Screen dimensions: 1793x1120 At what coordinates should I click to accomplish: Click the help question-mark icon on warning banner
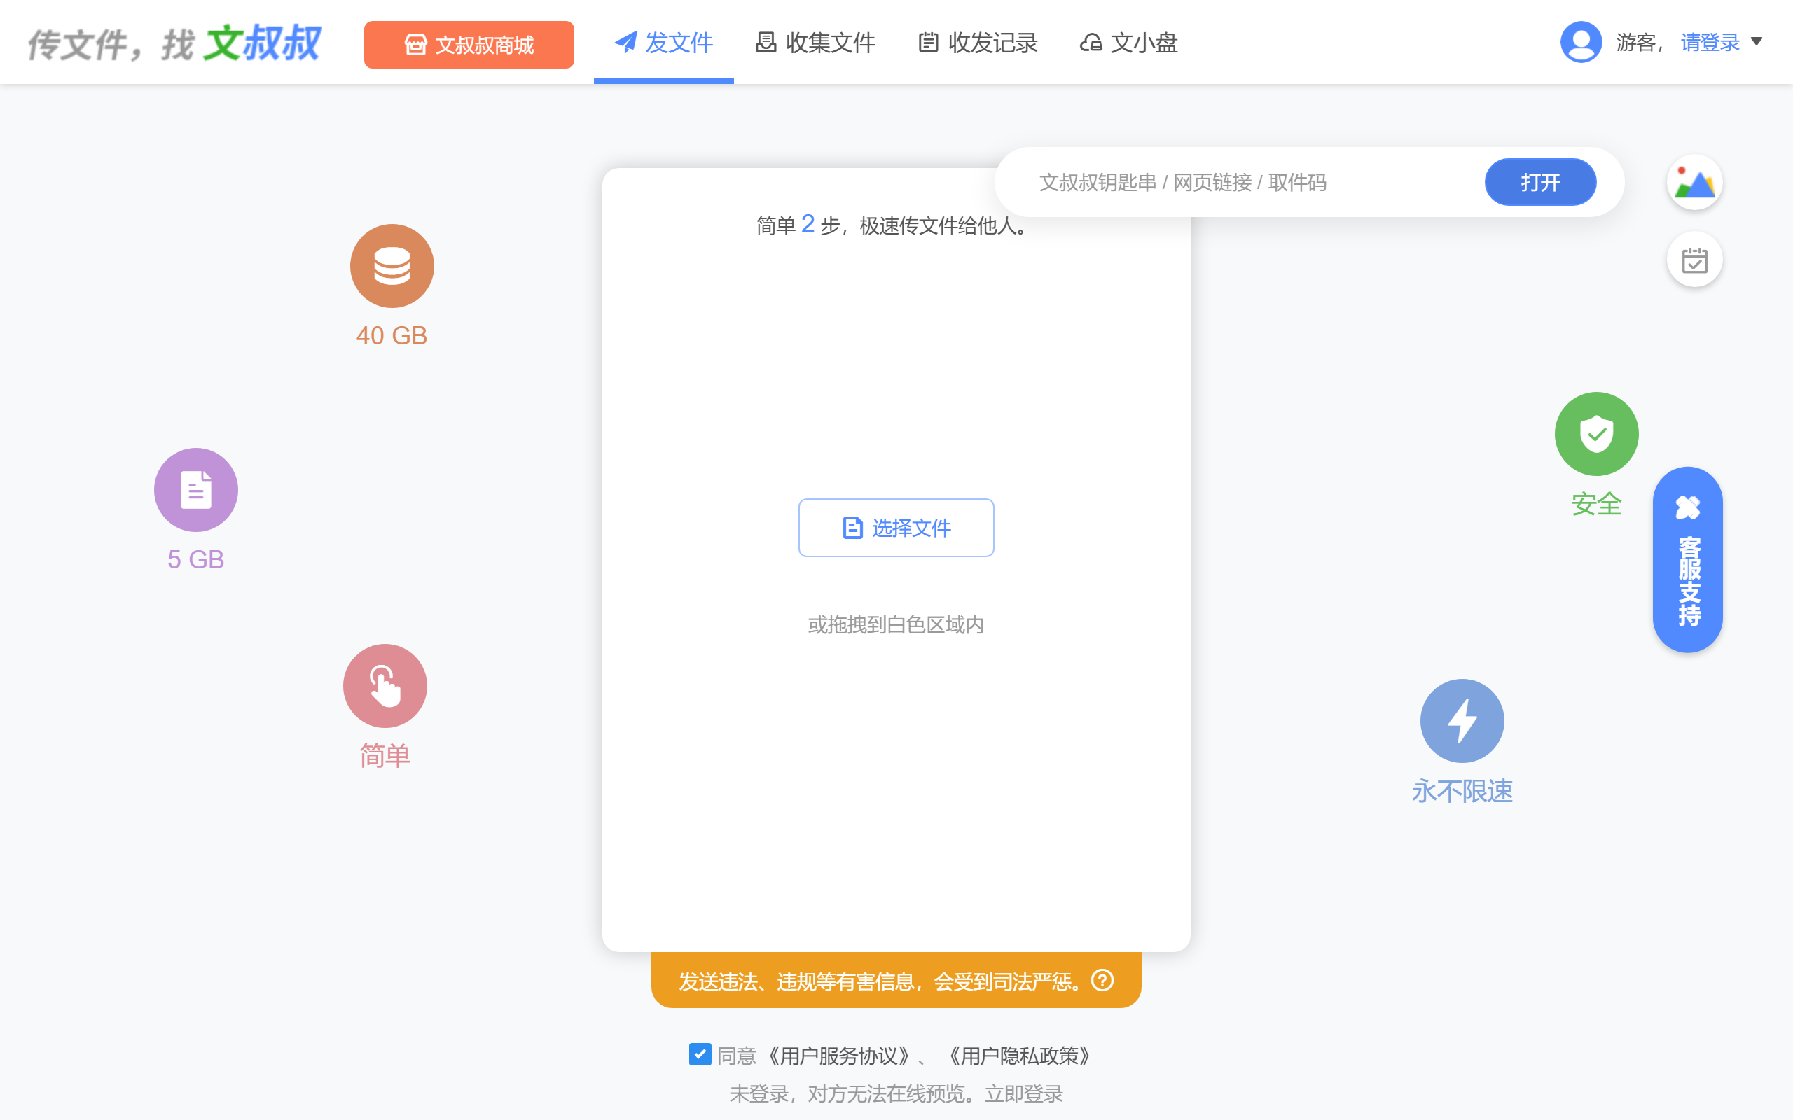click(1102, 980)
